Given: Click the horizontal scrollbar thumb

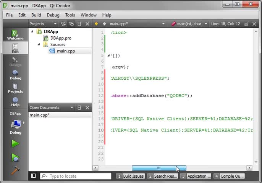Looking at the screenshot, I should [x=159, y=168].
